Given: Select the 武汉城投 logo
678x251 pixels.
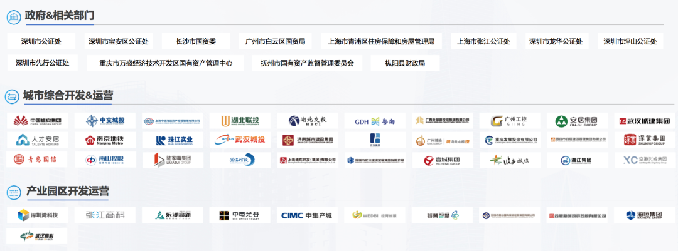Looking at the screenshot, I should [x=240, y=140].
